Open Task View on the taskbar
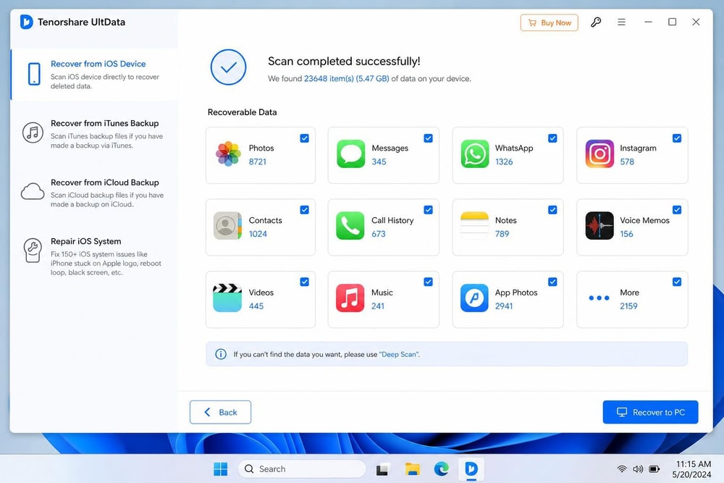 point(382,469)
